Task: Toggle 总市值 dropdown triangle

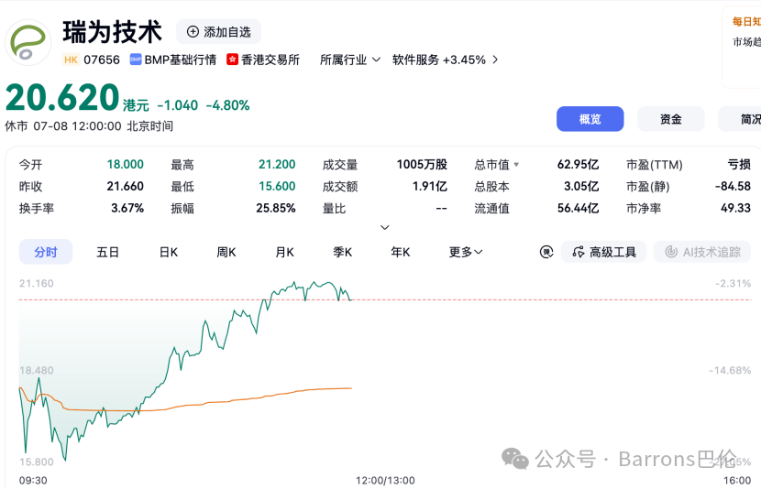Action: tap(516, 165)
